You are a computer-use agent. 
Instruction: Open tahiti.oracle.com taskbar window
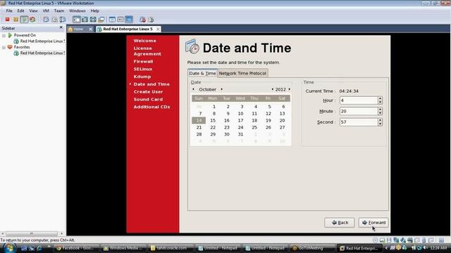click(x=171, y=248)
